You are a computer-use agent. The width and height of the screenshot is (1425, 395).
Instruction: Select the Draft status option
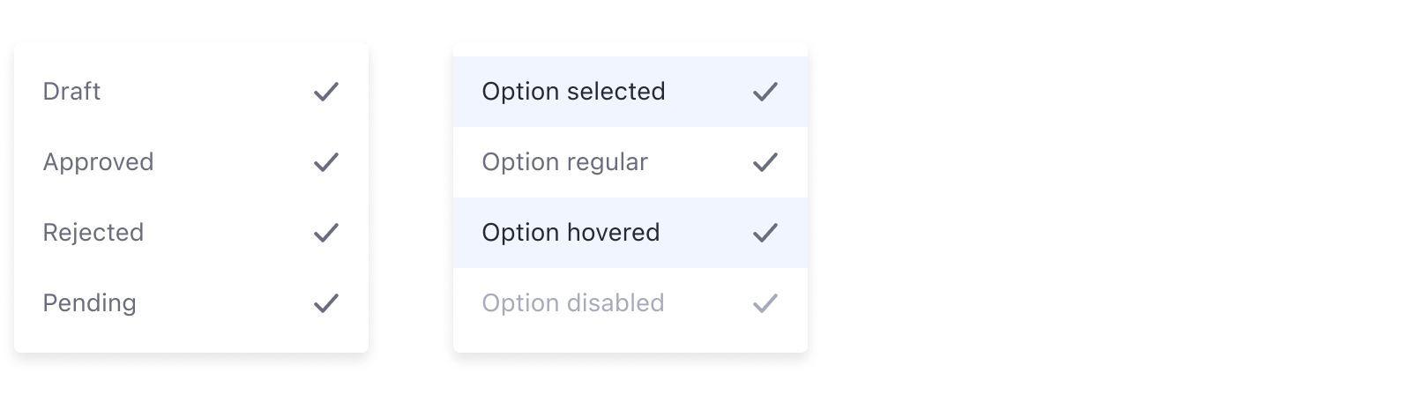pyautogui.click(x=71, y=92)
